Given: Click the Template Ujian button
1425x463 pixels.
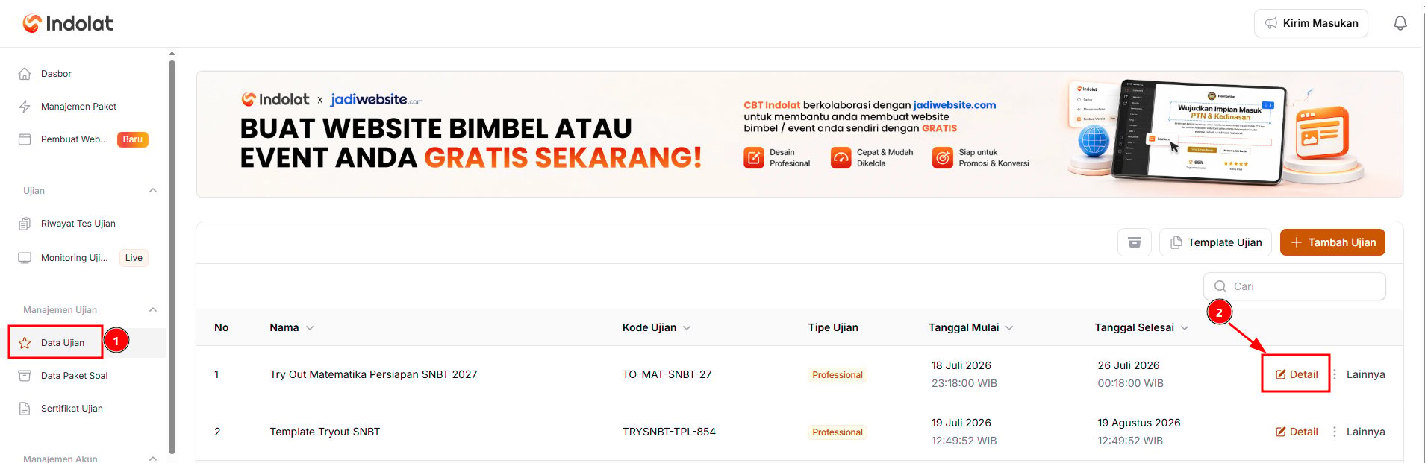Looking at the screenshot, I should [1215, 242].
